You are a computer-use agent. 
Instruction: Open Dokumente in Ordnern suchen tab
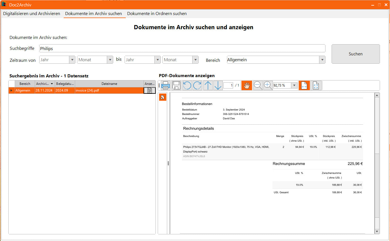[157, 14]
